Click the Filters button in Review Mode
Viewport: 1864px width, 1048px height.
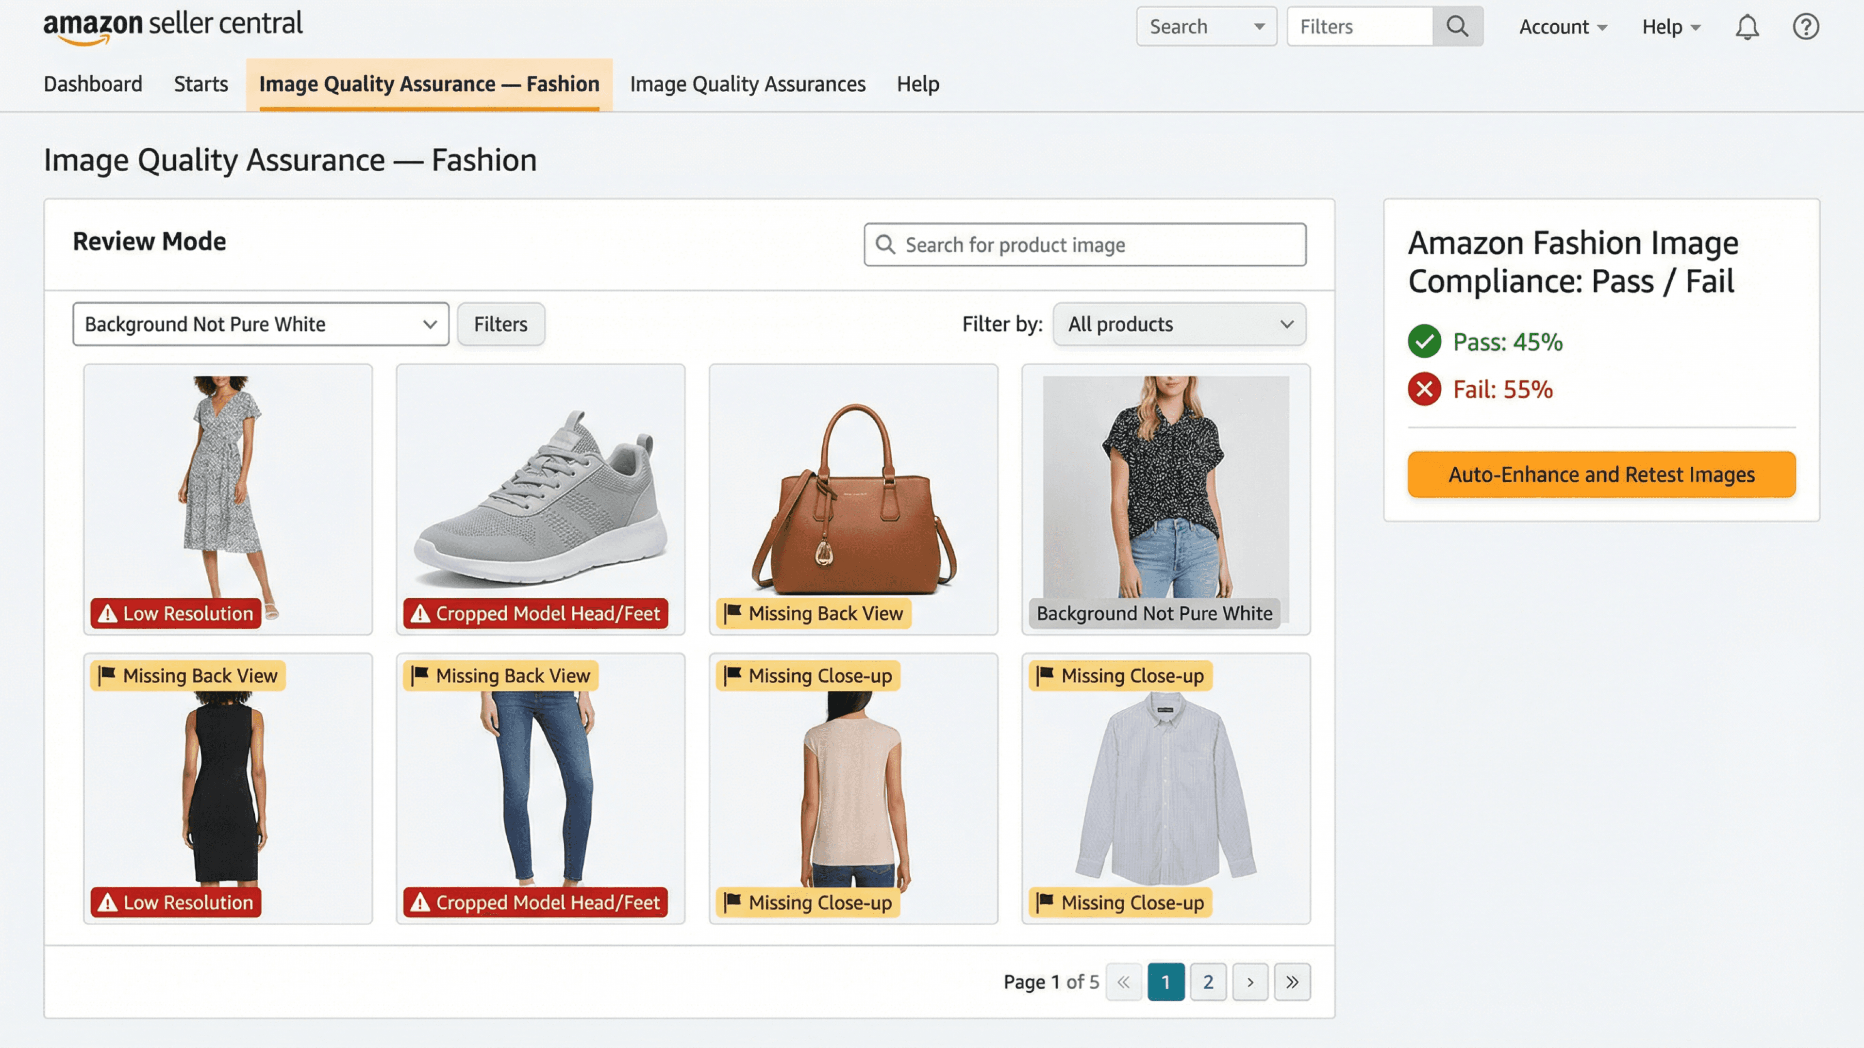tap(501, 324)
